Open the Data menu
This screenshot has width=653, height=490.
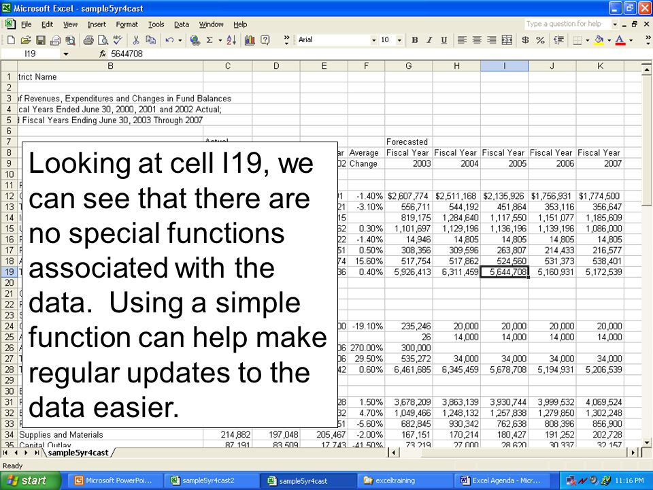181,24
